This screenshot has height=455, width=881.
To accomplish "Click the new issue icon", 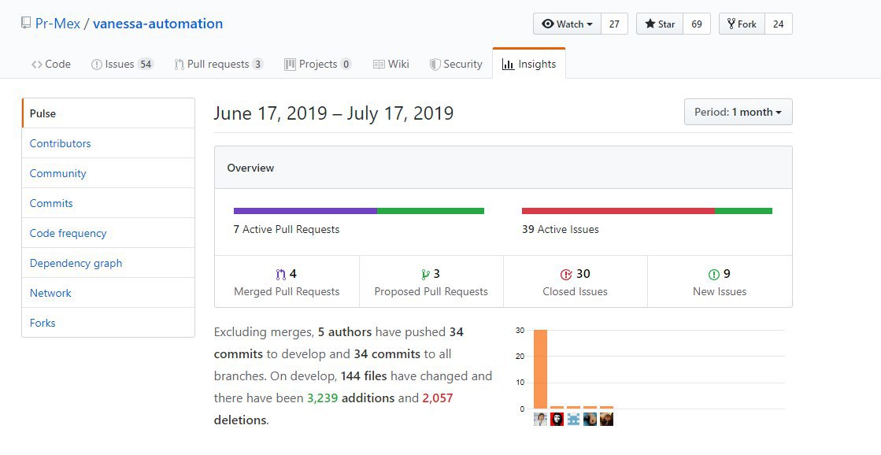I will [713, 275].
